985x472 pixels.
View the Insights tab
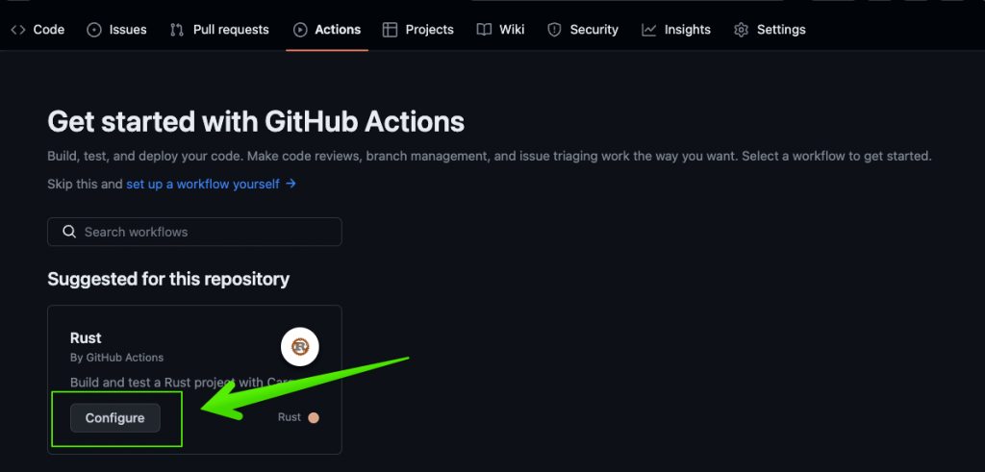click(x=676, y=30)
